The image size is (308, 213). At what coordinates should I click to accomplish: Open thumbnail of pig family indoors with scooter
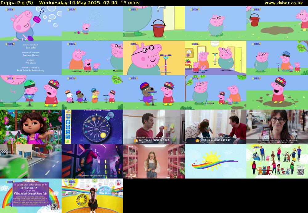click(x=216, y=58)
